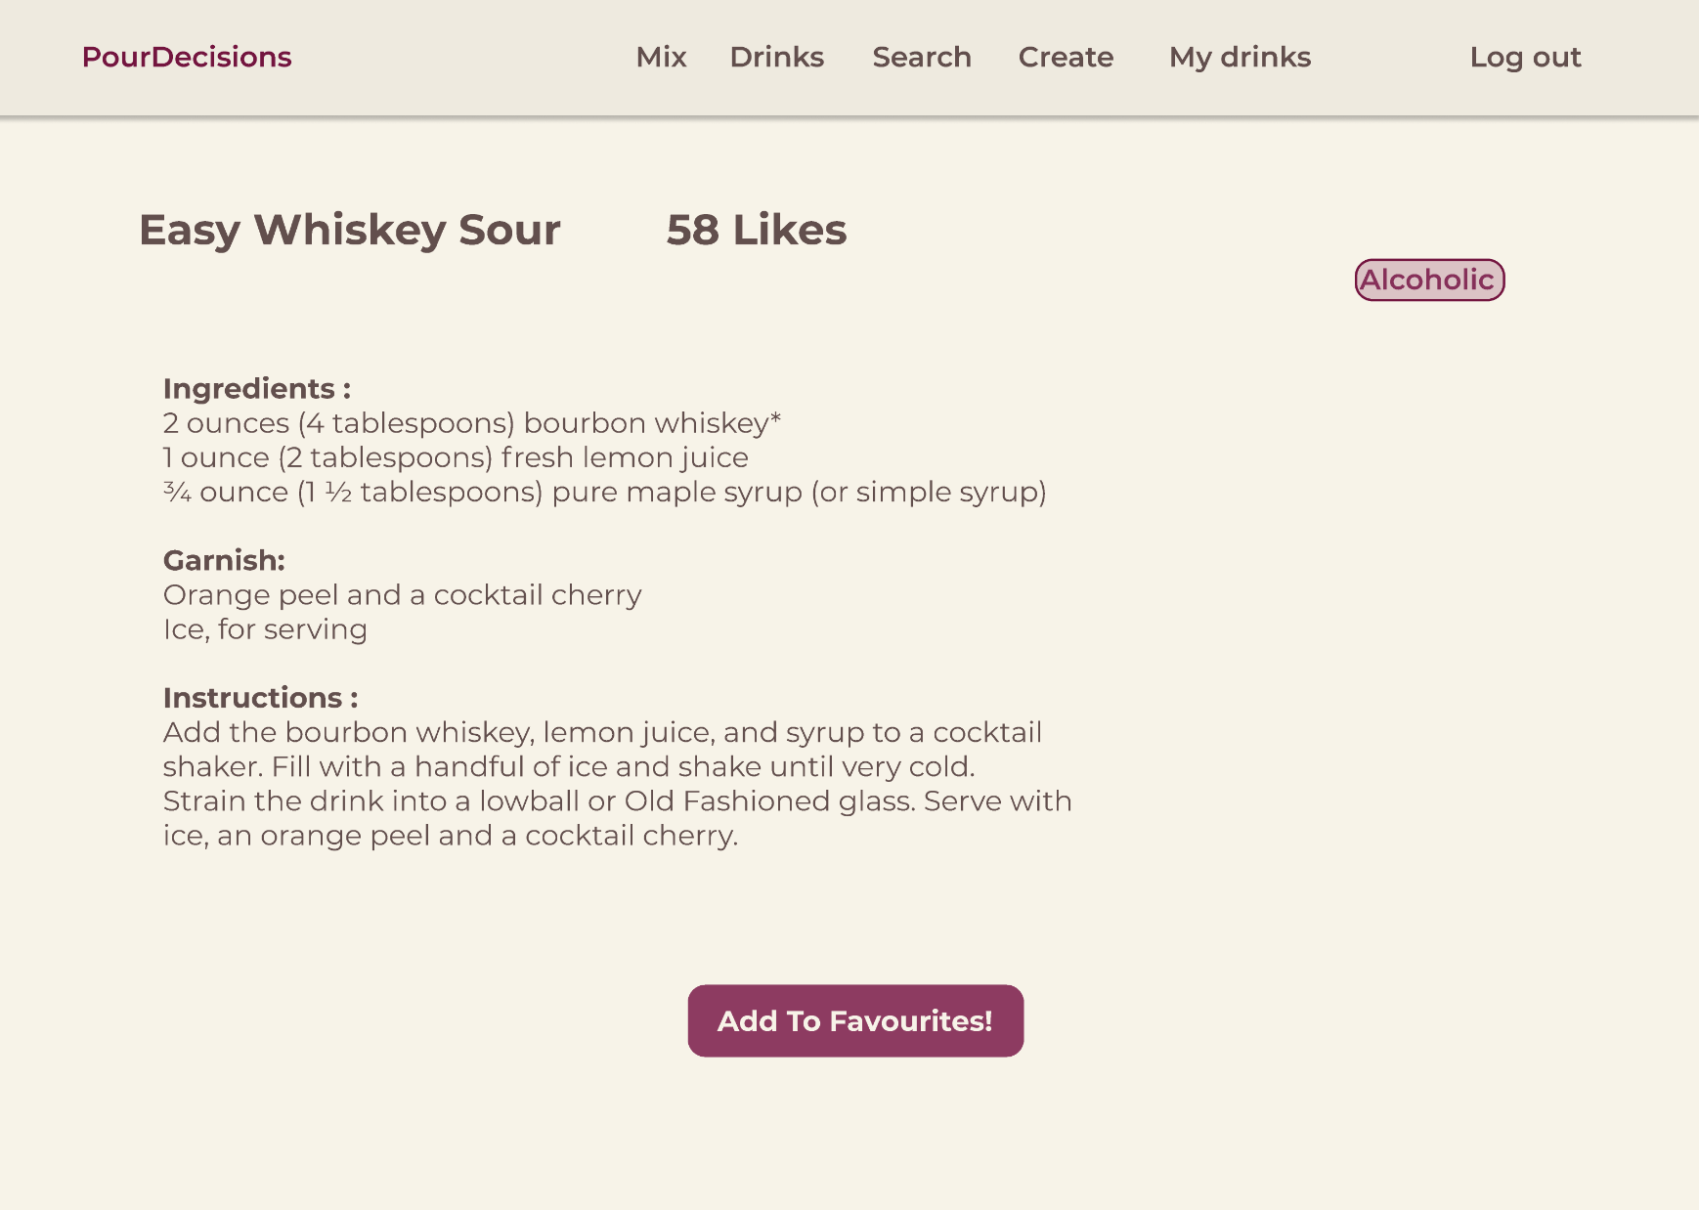This screenshot has width=1699, height=1210.
Task: Click the Log out link
Action: tap(1526, 57)
